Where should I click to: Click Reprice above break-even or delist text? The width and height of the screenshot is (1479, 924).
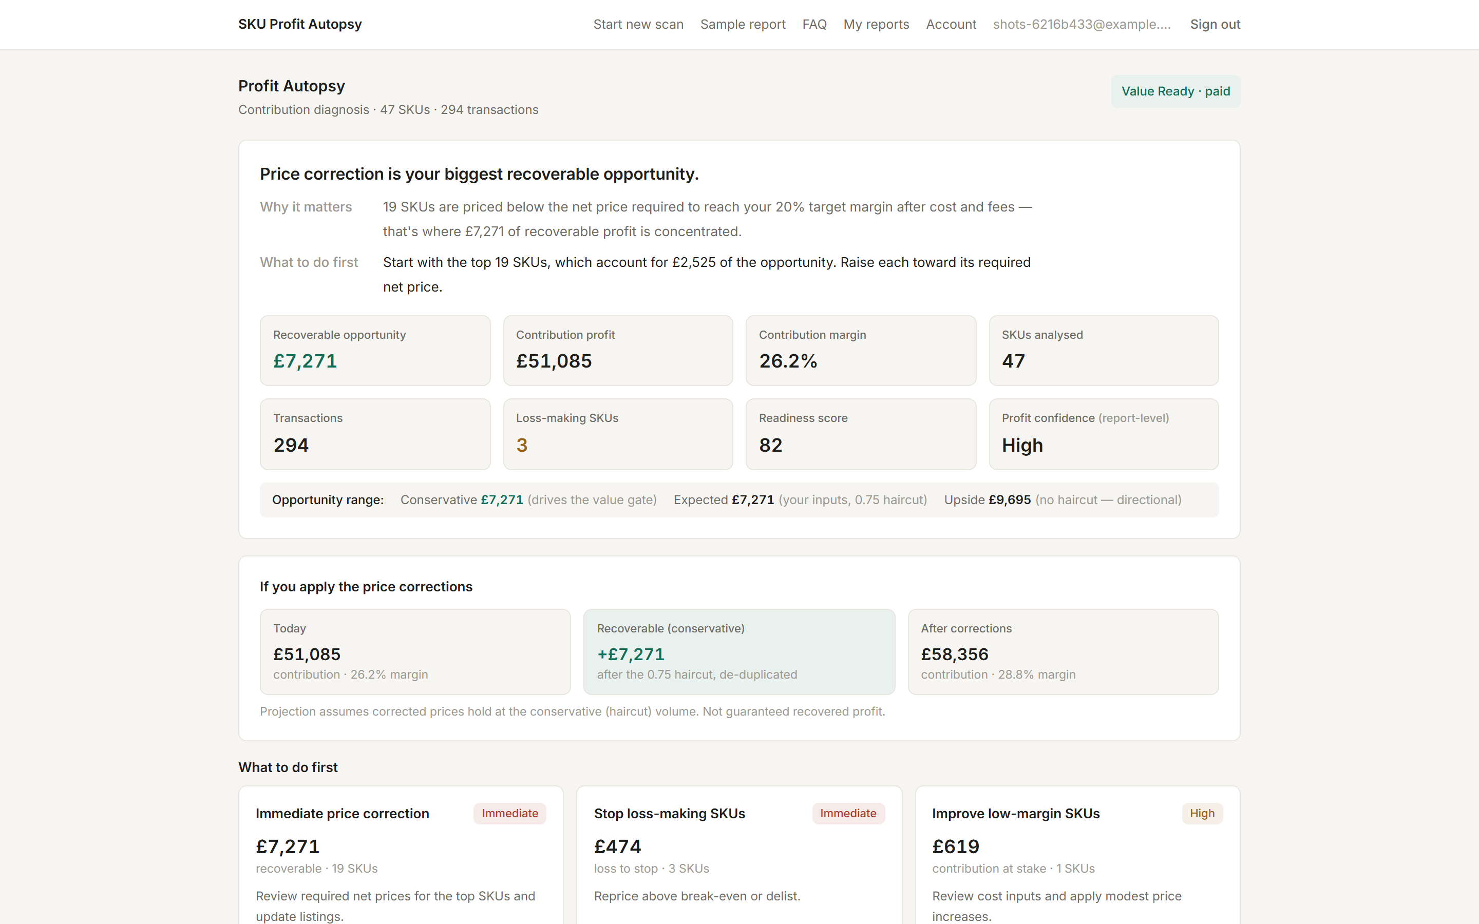(697, 896)
